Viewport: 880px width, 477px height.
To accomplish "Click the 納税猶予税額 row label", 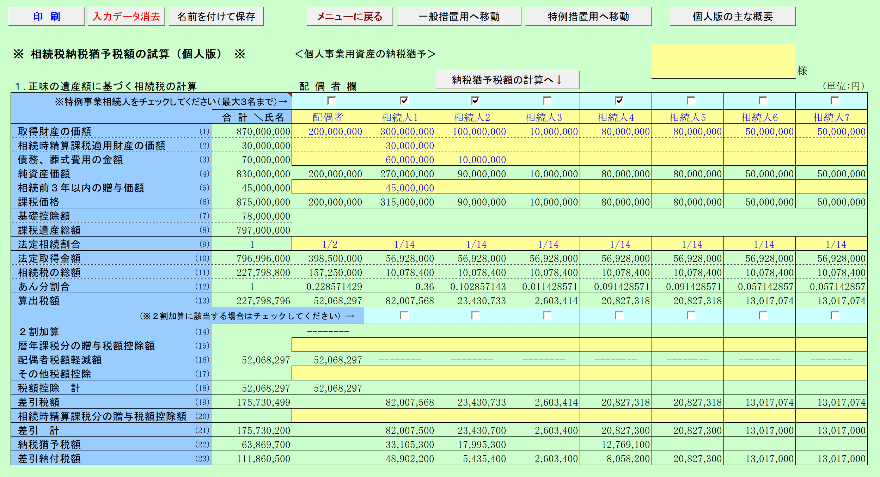I will tap(49, 444).
